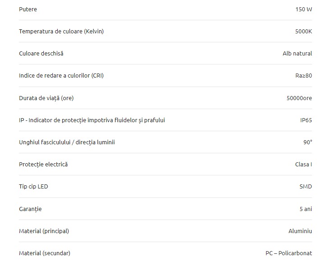Select the PC – Policarbonat value
Image resolution: width=326 pixels, height=266 pixels.
tap(289, 253)
